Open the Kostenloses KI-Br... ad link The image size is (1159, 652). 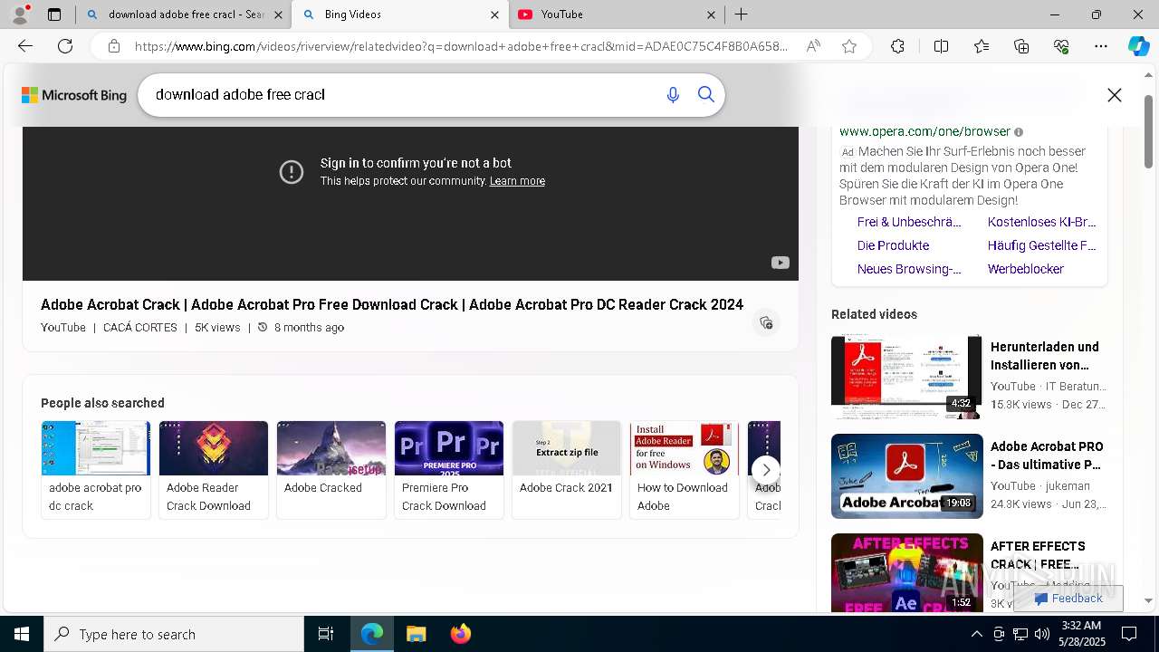[1041, 222]
